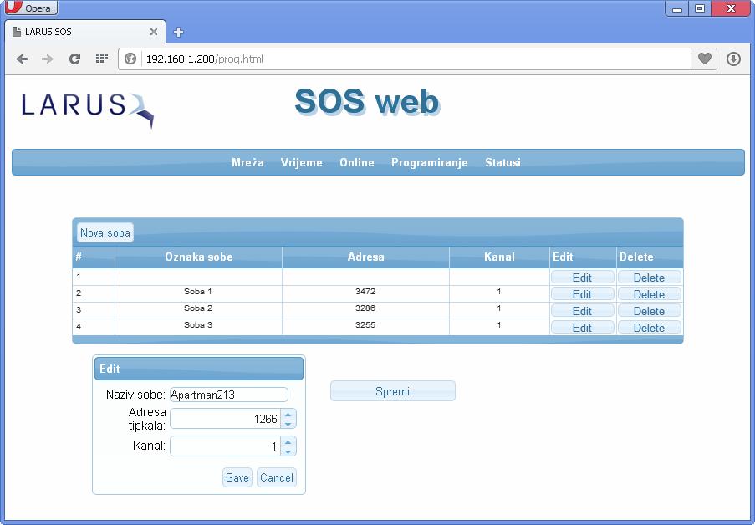
Task: Open the Mreža menu item
Action: point(247,162)
